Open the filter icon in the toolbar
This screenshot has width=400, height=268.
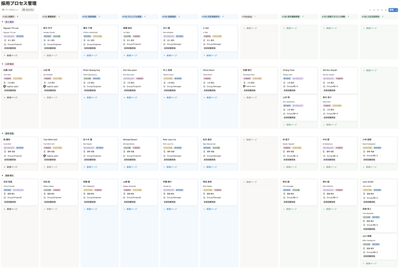(370, 10)
